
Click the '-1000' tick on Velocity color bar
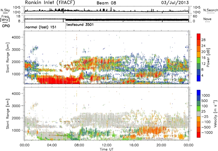(x=207, y=132)
